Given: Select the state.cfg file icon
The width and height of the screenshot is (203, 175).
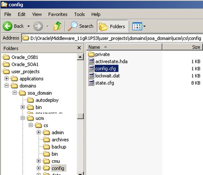Looking at the screenshot, I should click(x=91, y=83).
